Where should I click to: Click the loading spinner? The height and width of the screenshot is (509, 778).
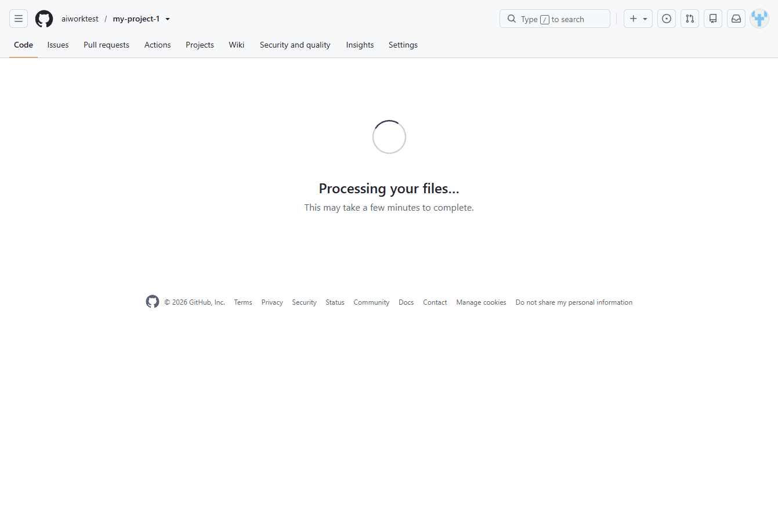389,137
